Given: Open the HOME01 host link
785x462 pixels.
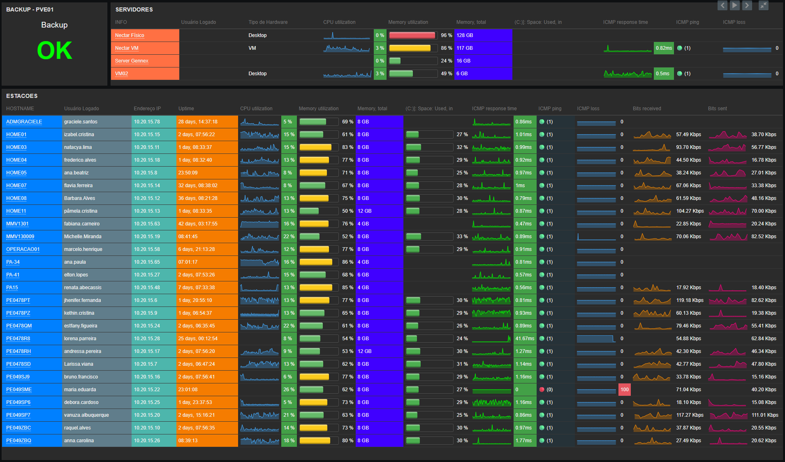Looking at the screenshot, I should point(16,135).
